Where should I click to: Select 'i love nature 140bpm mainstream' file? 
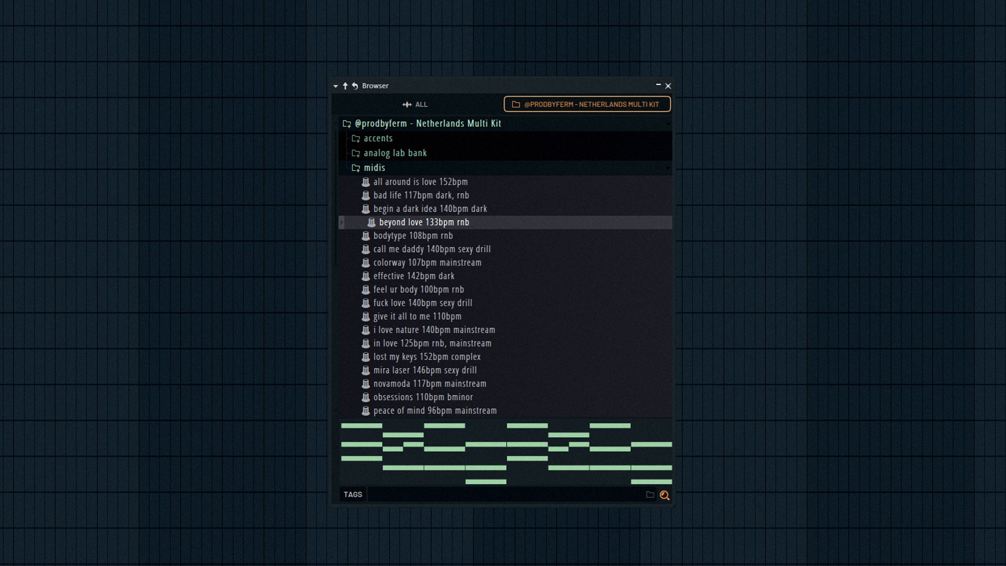tap(505, 330)
